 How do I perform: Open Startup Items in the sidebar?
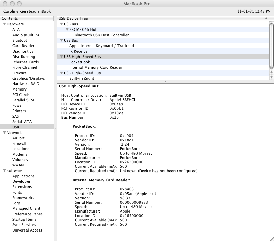tap(24, 219)
